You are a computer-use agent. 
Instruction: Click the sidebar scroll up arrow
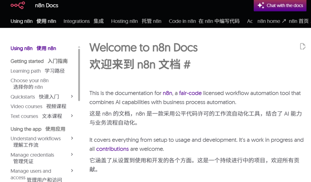79,47
